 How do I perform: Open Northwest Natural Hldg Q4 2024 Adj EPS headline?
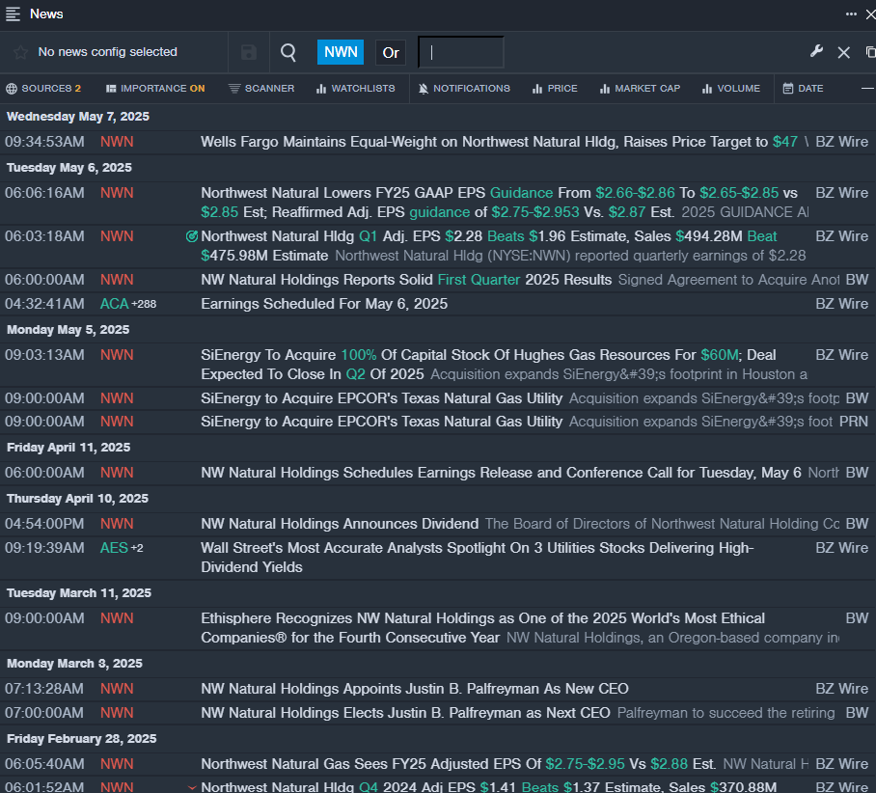(x=489, y=786)
